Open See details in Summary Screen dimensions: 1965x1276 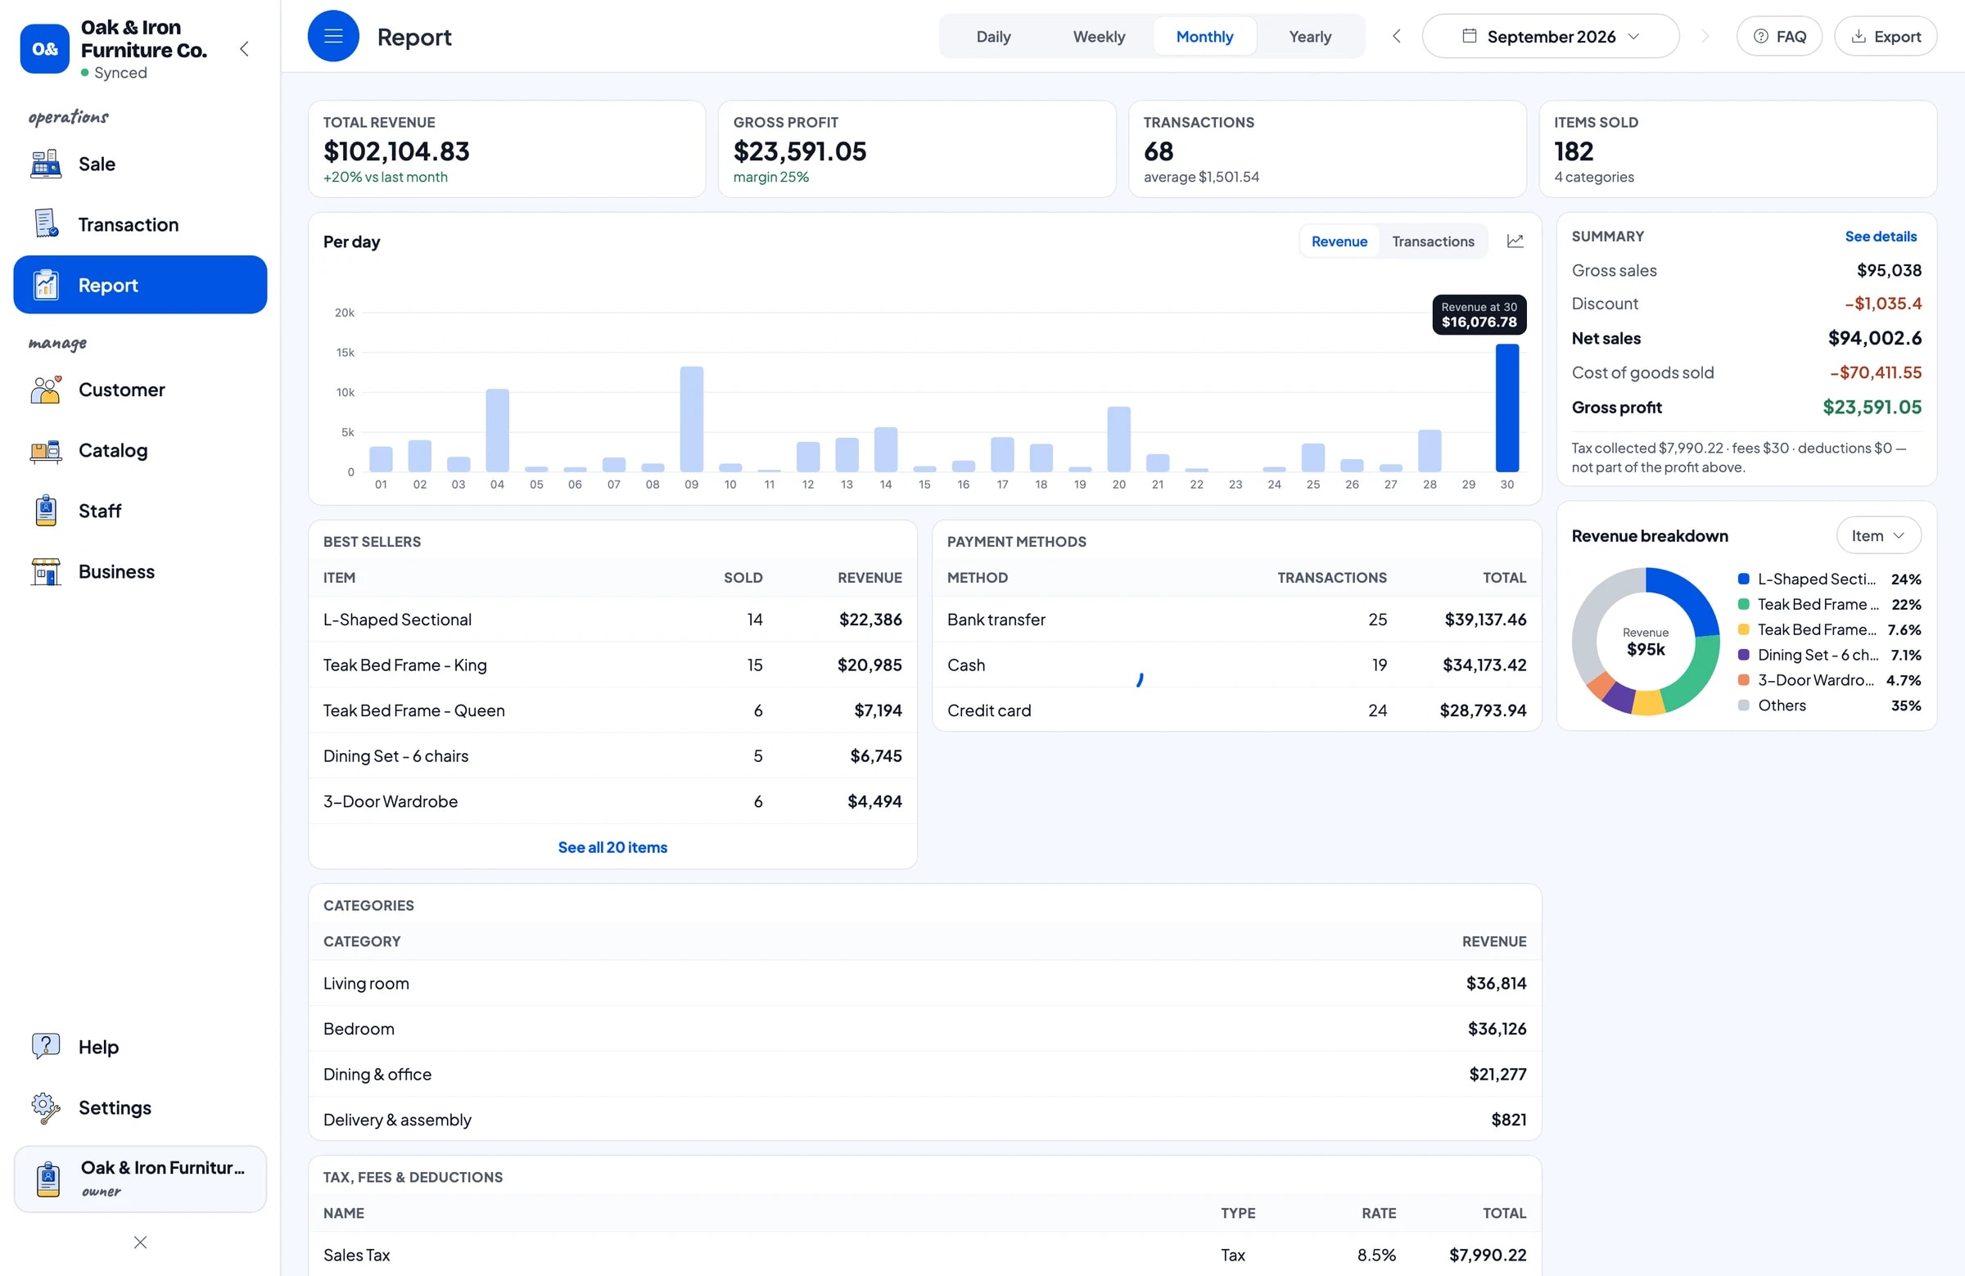1881,236
